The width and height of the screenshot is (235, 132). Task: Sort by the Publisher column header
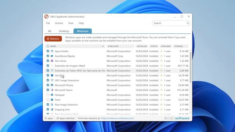tap(120, 46)
